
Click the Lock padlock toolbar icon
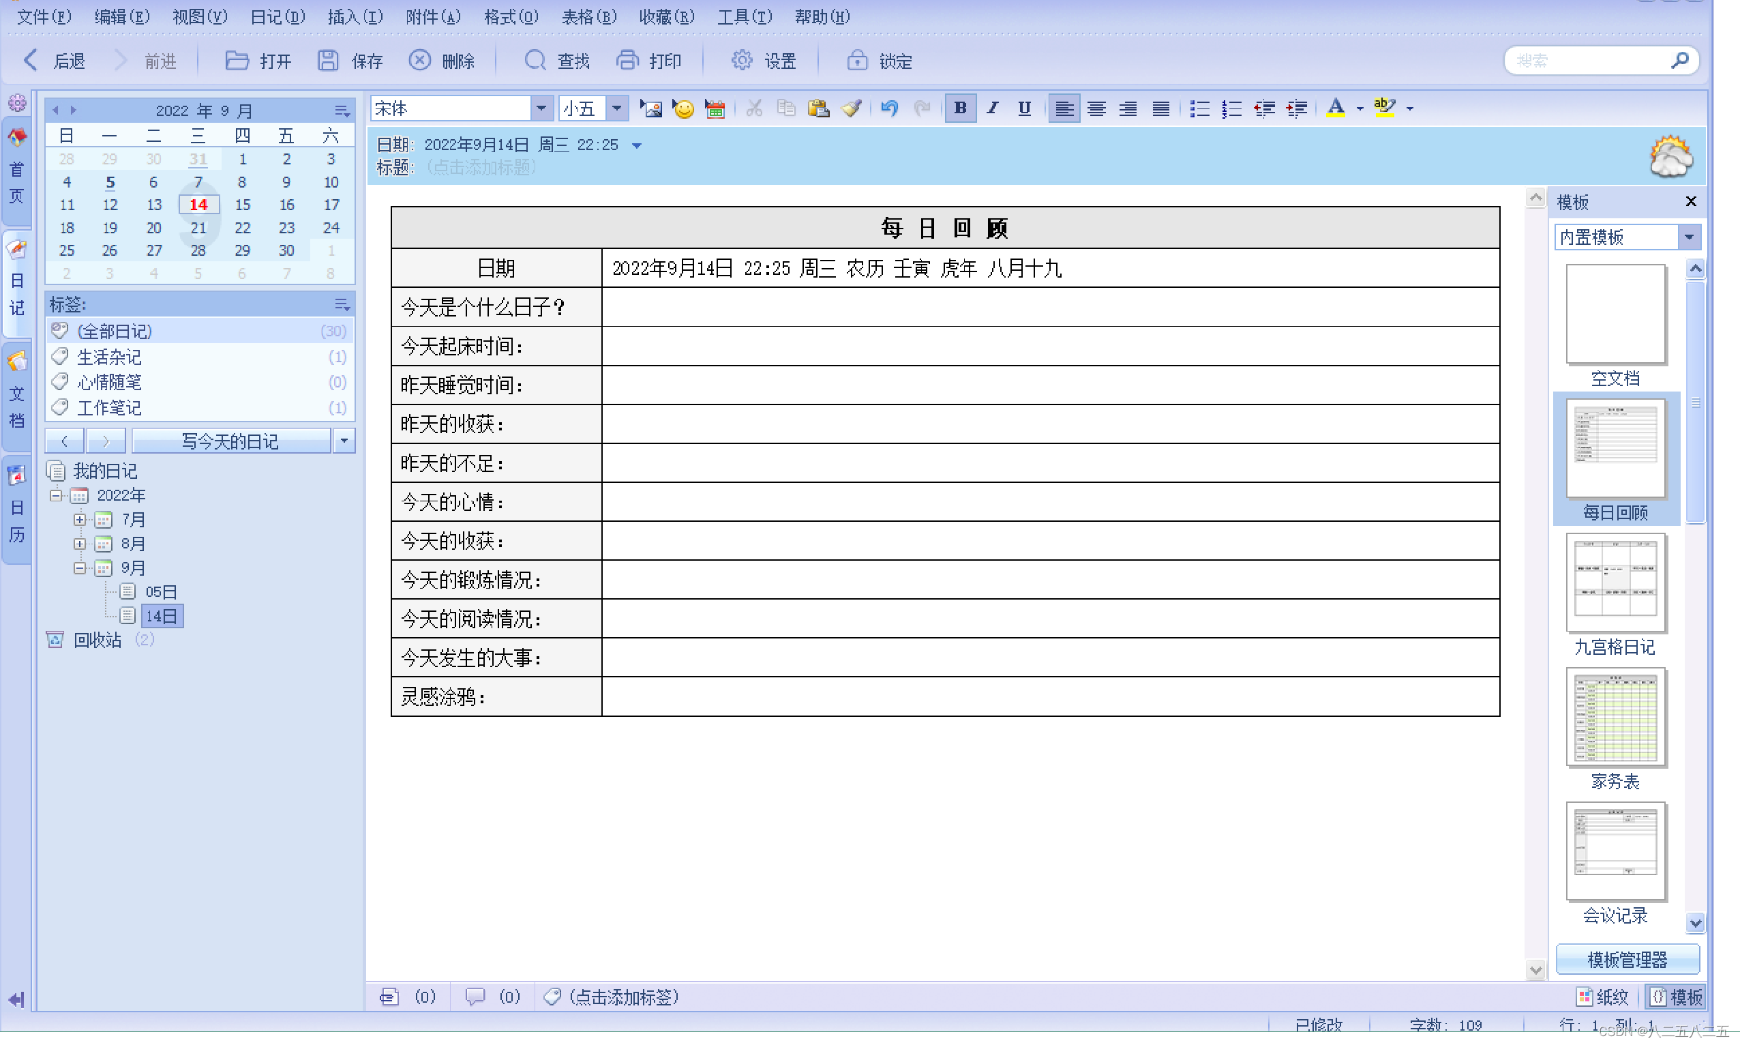pyautogui.click(x=856, y=61)
